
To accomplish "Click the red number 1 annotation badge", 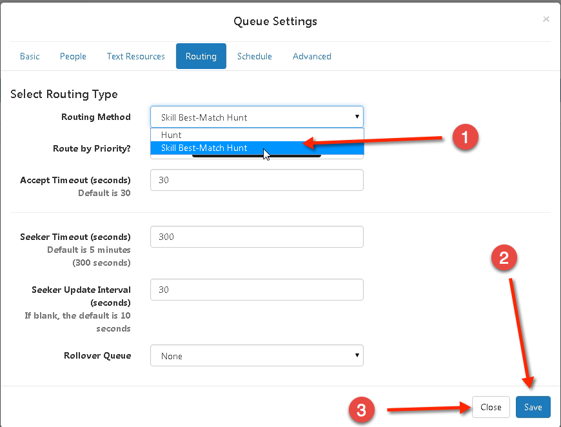I will [x=465, y=137].
